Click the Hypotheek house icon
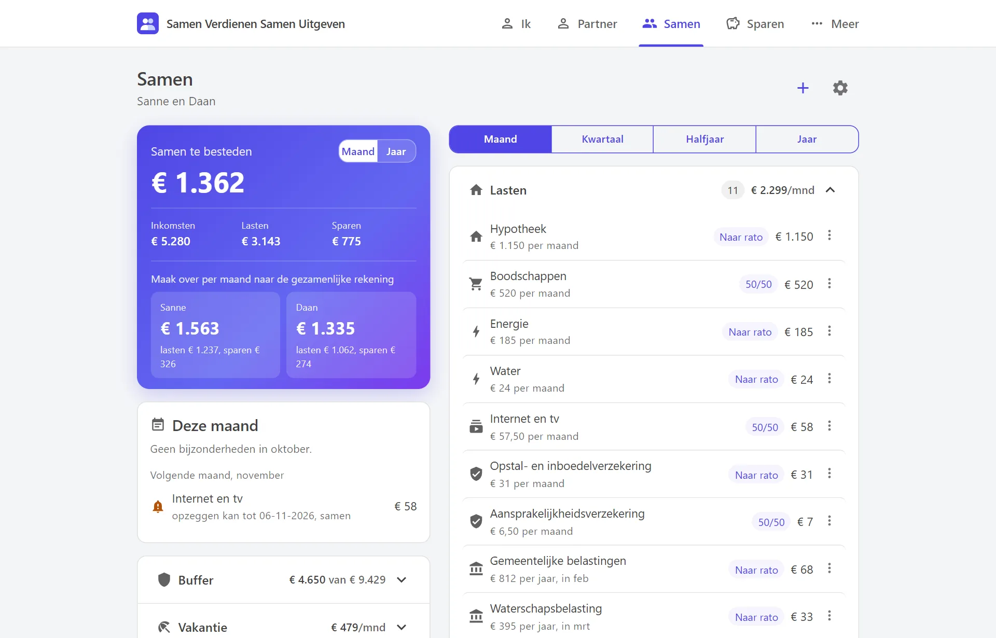The image size is (996, 638). [476, 237]
